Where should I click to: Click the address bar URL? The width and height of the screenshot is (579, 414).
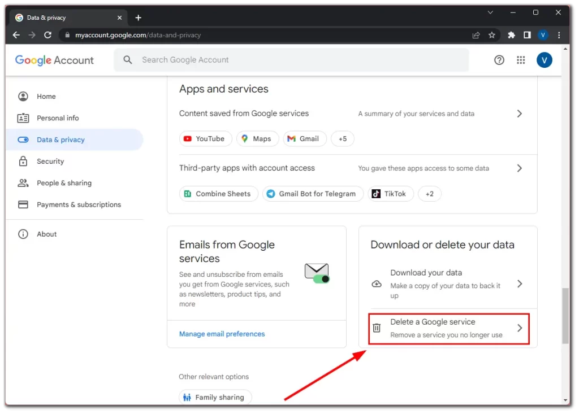click(x=138, y=35)
